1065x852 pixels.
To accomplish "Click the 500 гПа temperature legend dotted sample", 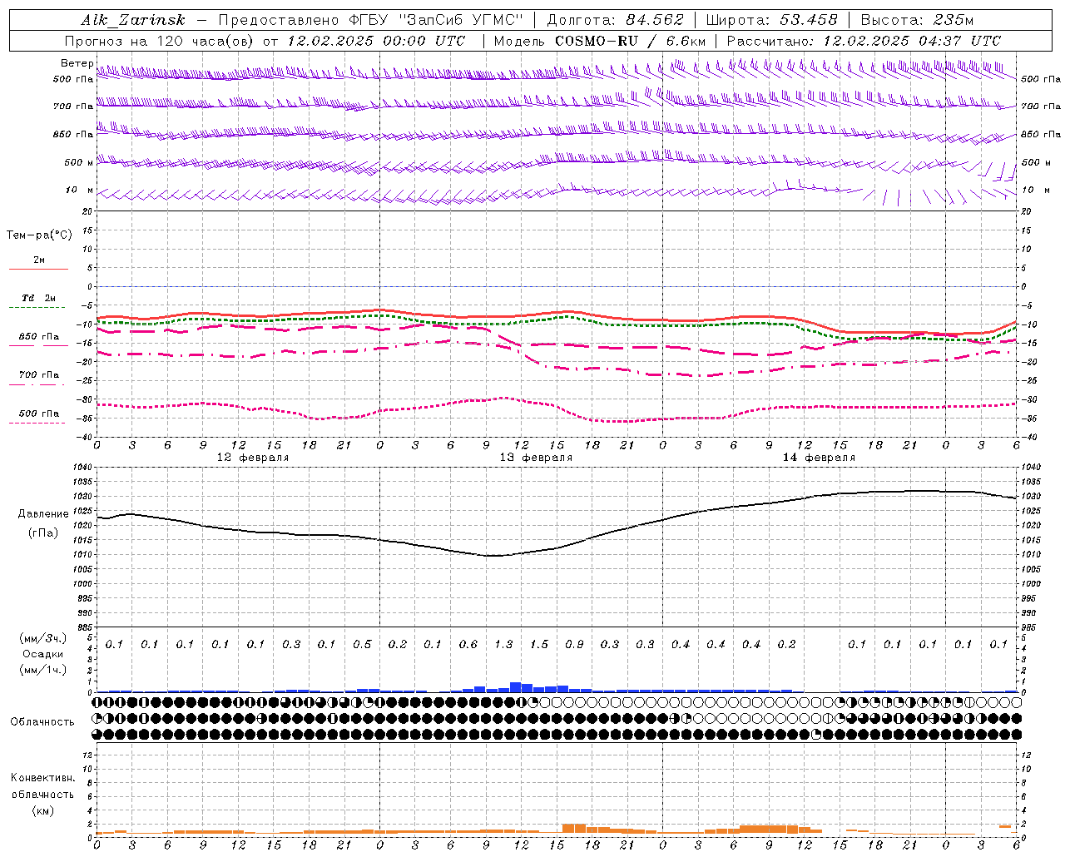I will pos(37,423).
